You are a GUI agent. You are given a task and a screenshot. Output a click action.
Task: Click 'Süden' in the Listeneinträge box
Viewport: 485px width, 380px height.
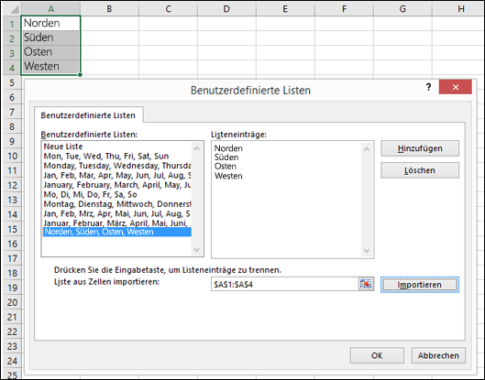tap(226, 157)
